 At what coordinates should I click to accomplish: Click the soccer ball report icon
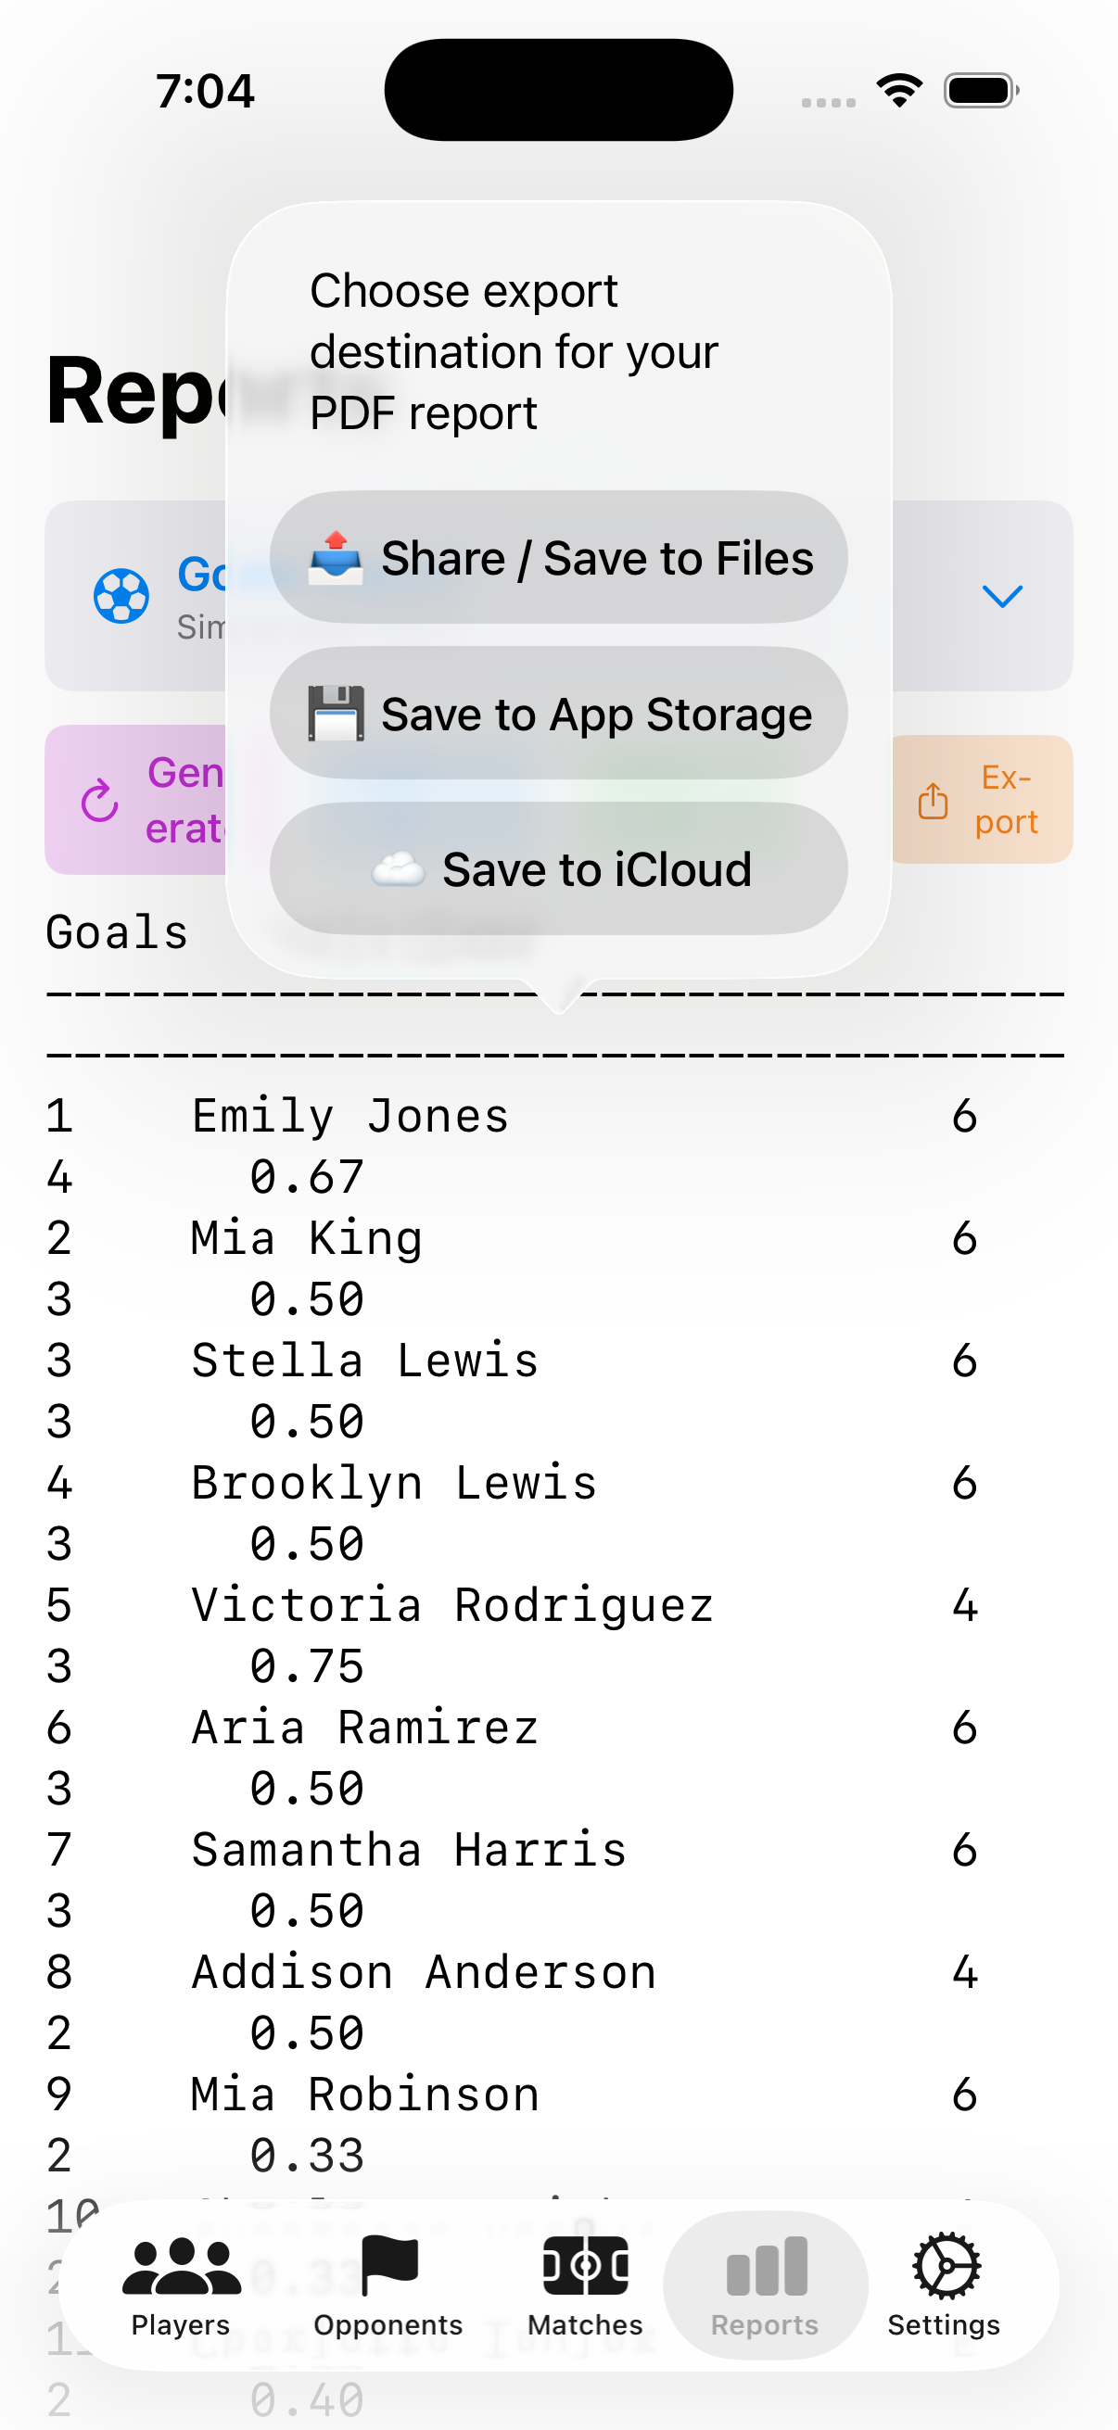pos(121,596)
